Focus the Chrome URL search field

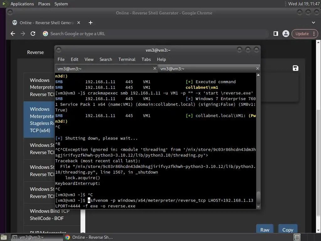click(155, 34)
